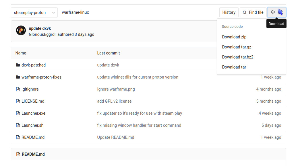Image resolution: width=298 pixels, height=166 pixels.
Task: Open the Launcher.exe file
Action: tap(34, 113)
